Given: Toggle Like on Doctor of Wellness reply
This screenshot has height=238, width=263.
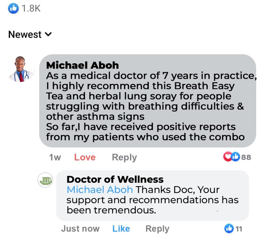Looking at the screenshot, I should coord(121,229).
